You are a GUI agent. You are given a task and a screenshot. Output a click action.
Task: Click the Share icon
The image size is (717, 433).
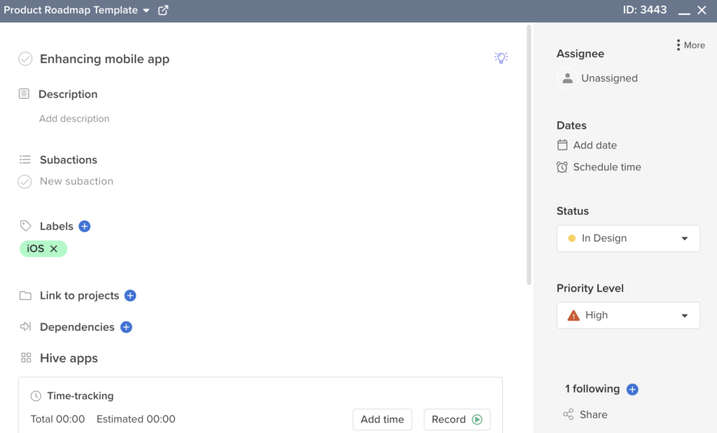pos(569,414)
